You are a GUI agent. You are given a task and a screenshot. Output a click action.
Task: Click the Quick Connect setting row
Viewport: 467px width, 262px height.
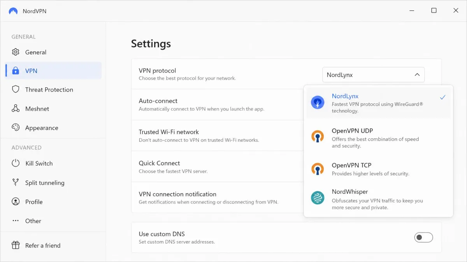[217, 167]
